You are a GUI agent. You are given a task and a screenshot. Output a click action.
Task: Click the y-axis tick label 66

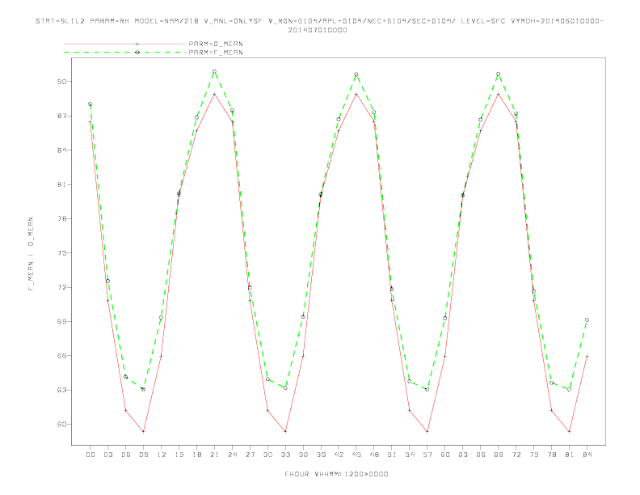point(61,356)
